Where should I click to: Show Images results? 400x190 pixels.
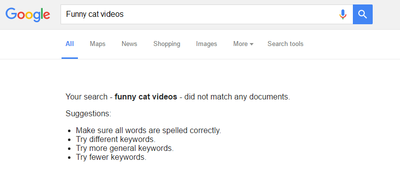pyautogui.click(x=206, y=44)
